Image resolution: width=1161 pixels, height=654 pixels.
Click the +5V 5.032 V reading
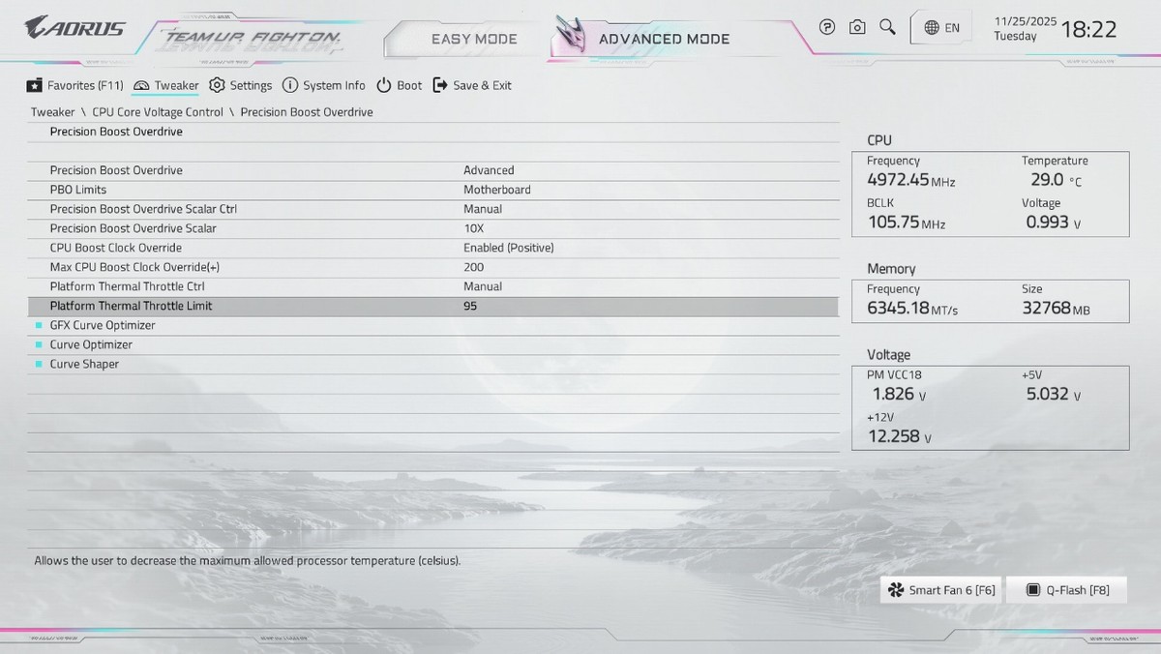point(1054,394)
